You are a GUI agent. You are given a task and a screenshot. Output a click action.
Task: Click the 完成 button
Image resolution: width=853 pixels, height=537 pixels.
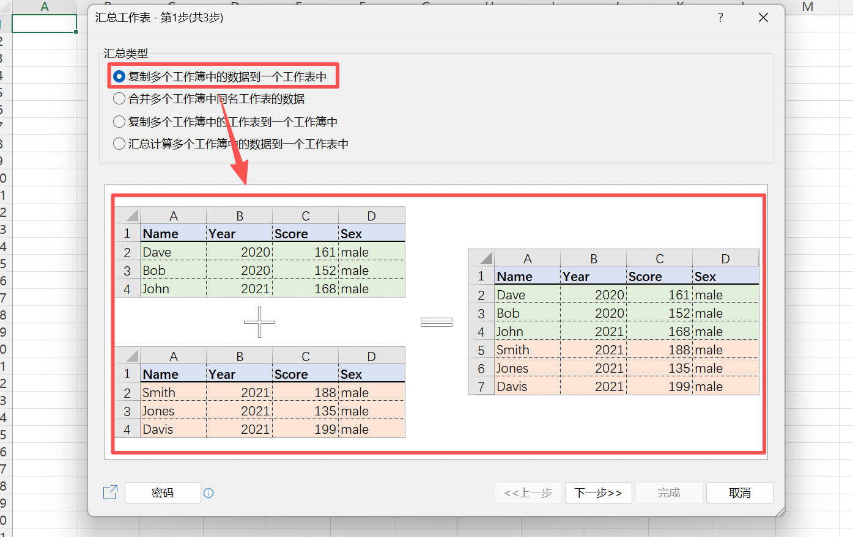669,492
